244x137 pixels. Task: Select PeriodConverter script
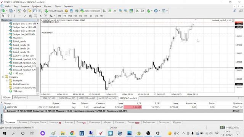[x=21, y=84]
